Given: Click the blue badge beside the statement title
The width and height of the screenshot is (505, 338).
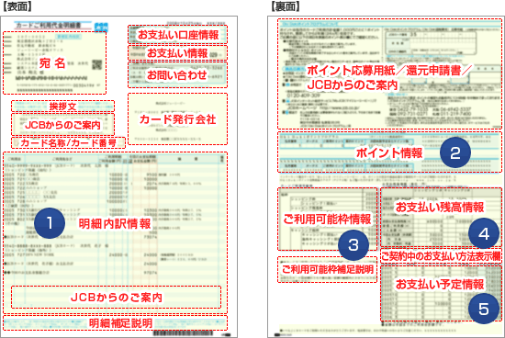Looking at the screenshot, I should click(101, 27).
